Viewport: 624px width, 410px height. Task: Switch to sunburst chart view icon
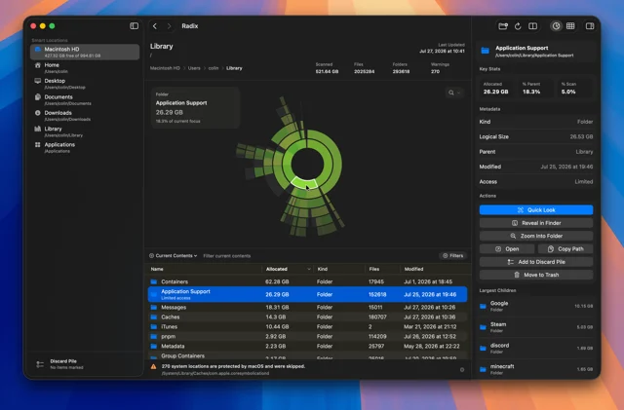pos(556,26)
